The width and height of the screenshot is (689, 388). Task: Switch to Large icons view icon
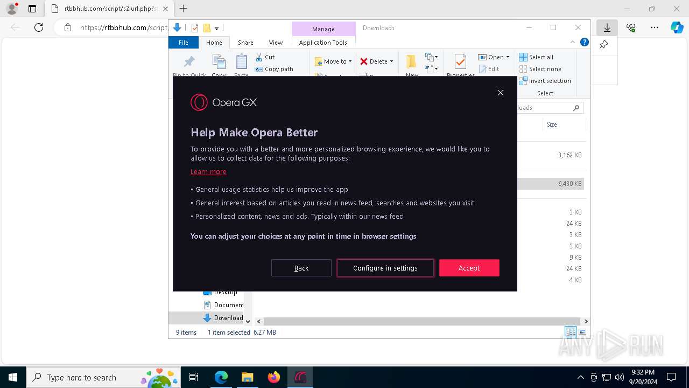pyautogui.click(x=582, y=332)
